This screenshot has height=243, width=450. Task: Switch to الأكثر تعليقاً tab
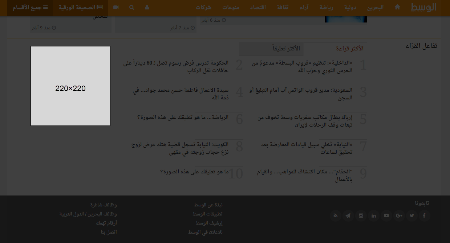[x=271, y=49]
